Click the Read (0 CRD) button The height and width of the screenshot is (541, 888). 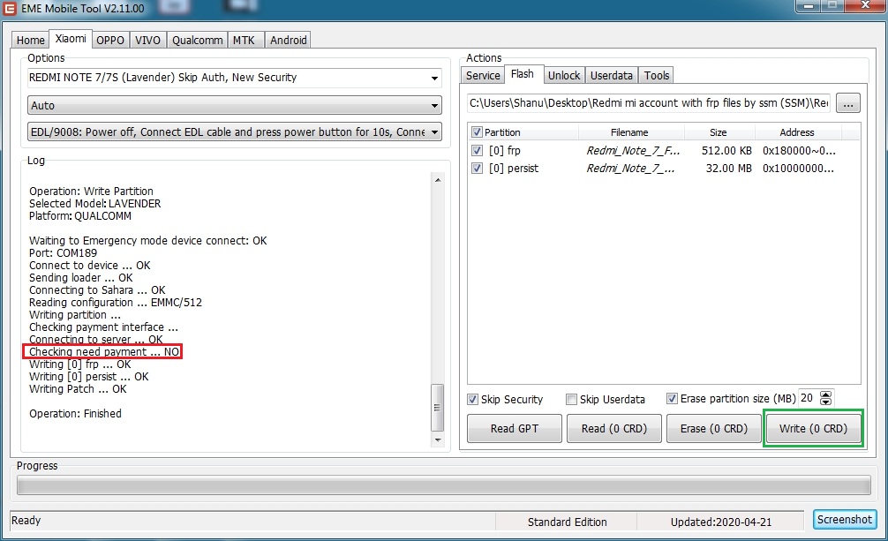(614, 429)
